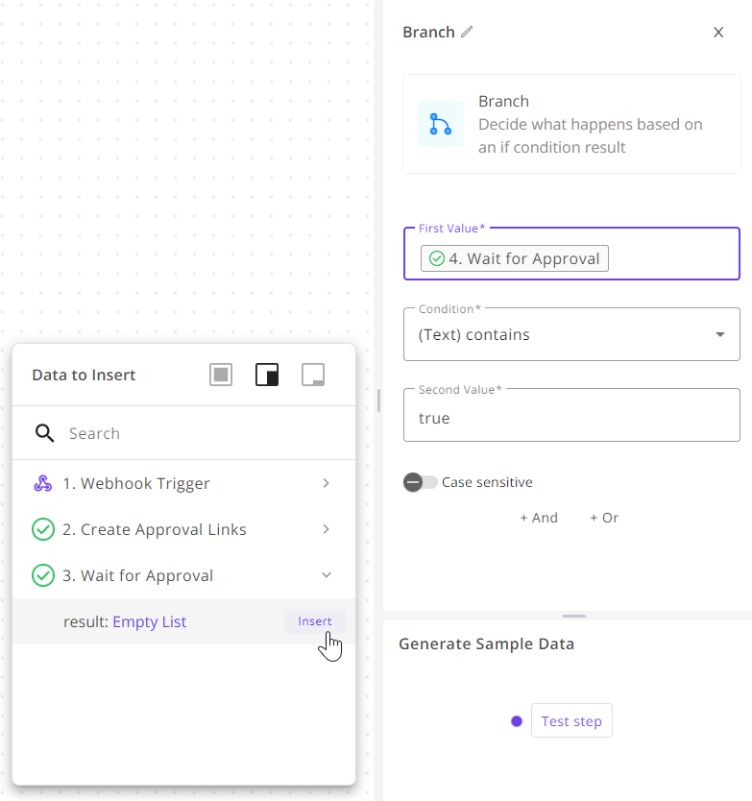Enable the Case sensitive toggle
This screenshot has width=752, height=801.
pos(417,481)
